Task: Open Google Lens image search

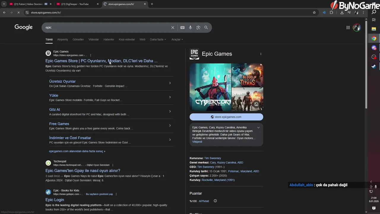Action: pyautogui.click(x=198, y=27)
